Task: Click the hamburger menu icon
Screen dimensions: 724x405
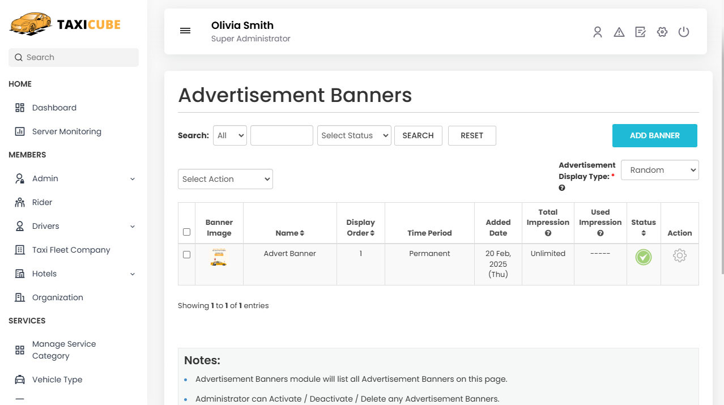Action: [185, 31]
